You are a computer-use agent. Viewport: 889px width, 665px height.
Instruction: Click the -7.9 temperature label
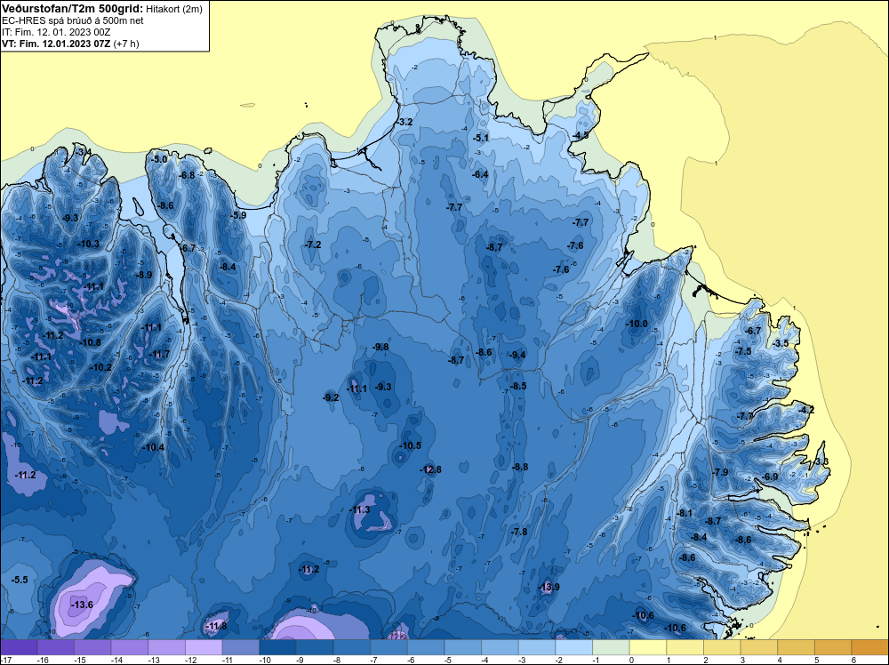pos(720,472)
